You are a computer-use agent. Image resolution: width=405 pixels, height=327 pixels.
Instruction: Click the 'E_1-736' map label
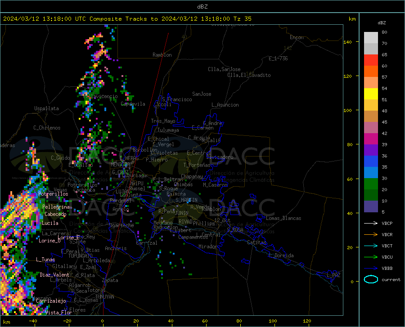pos(278,58)
